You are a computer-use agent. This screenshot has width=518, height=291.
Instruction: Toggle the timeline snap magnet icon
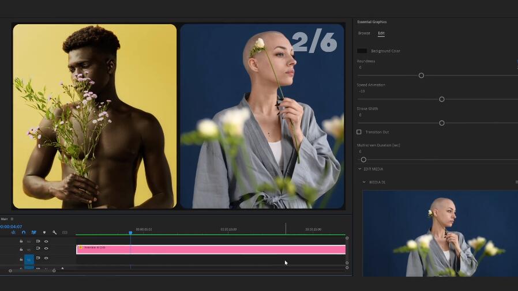[24, 232]
